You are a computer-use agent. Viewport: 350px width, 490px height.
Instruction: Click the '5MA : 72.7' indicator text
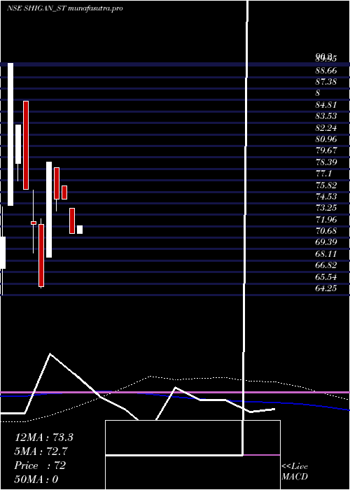(41, 451)
